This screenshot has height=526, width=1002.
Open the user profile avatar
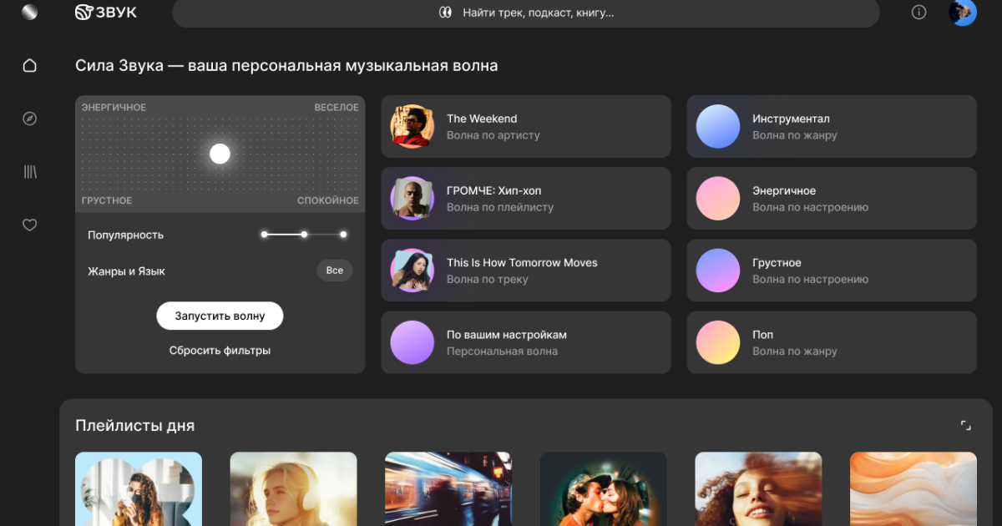click(x=962, y=13)
